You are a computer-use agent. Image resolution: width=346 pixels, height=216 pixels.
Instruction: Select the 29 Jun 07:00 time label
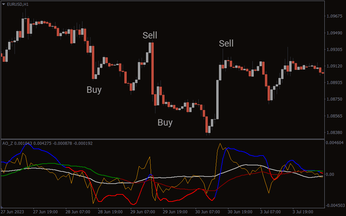(x=142, y=212)
